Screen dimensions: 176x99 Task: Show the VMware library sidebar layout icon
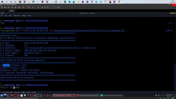point(42,7)
